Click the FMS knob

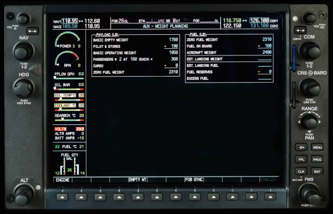tap(310, 194)
